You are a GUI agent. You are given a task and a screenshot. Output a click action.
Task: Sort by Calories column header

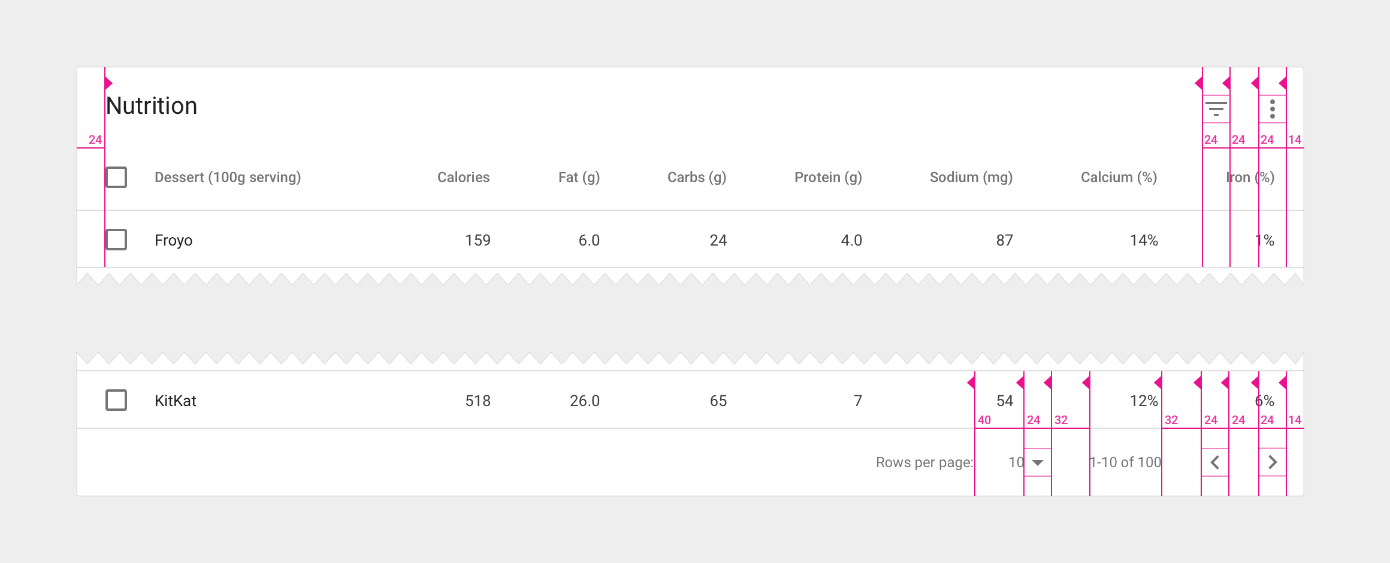pos(463,177)
